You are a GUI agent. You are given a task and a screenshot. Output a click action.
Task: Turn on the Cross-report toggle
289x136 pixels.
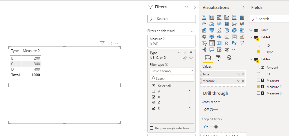tap(214, 110)
